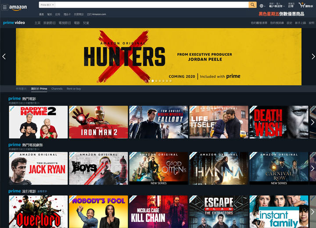Select The Boys series thumbnail

98,168
